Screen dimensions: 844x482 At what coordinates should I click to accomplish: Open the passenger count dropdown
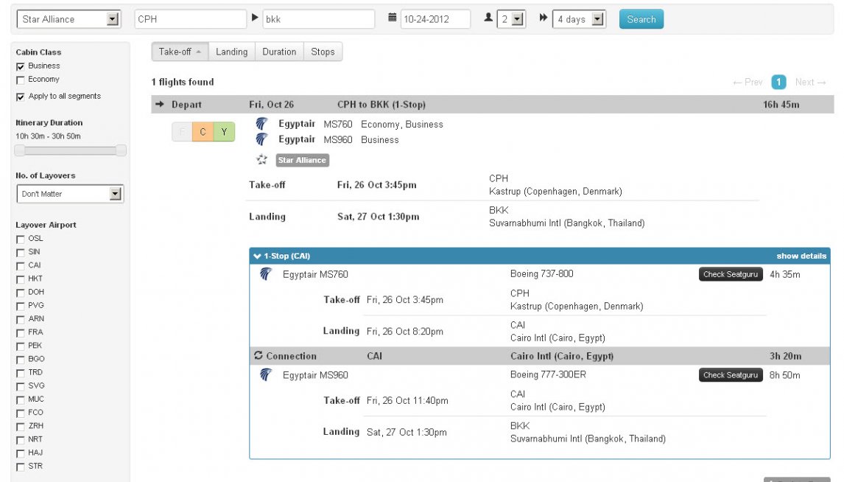511,19
